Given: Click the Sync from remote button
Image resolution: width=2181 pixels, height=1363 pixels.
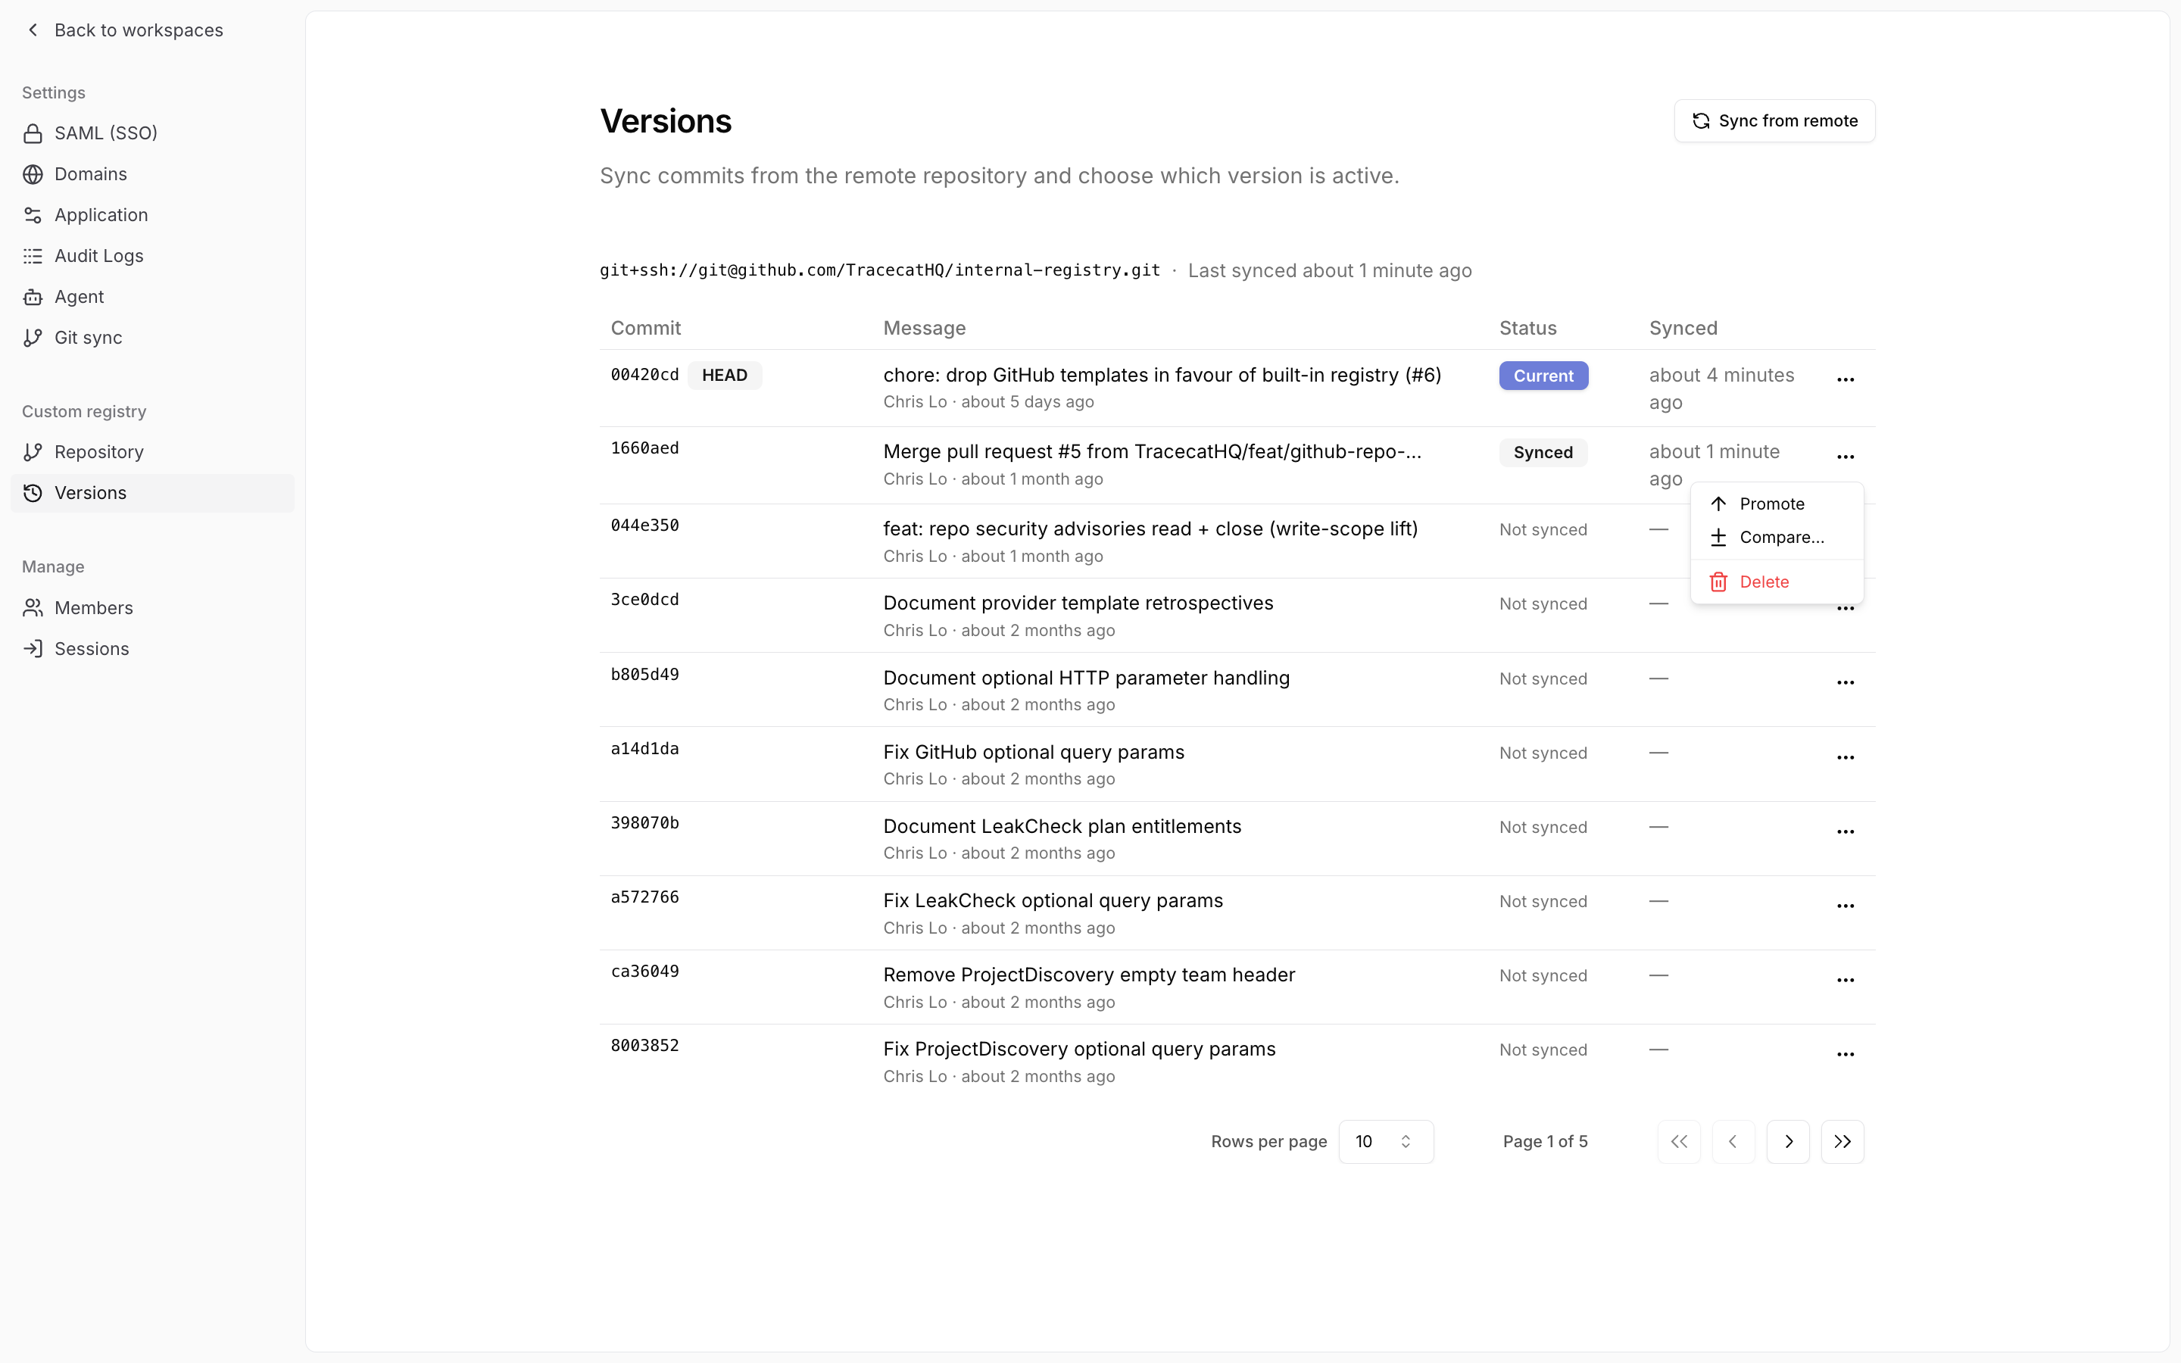Looking at the screenshot, I should [x=1774, y=121].
